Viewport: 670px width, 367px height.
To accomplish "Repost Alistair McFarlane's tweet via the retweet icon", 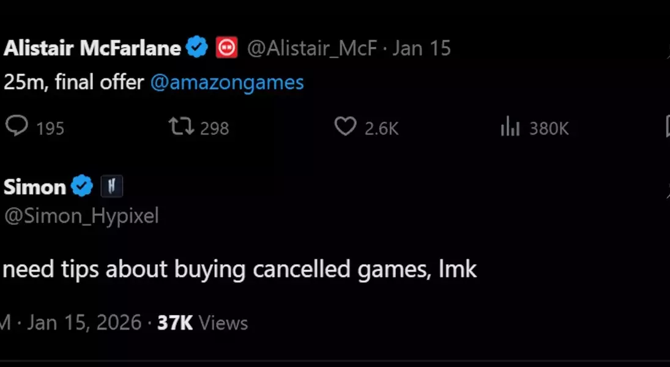I will (x=181, y=127).
